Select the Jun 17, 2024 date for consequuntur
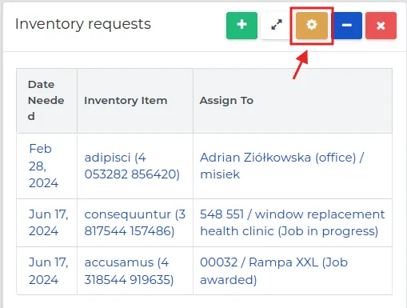This screenshot has width=407, height=308. pyautogui.click(x=49, y=222)
